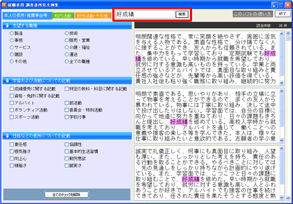This screenshot has width=293, height=204.
Task: Check the 学校行事 checkbox
Action: [67, 117]
